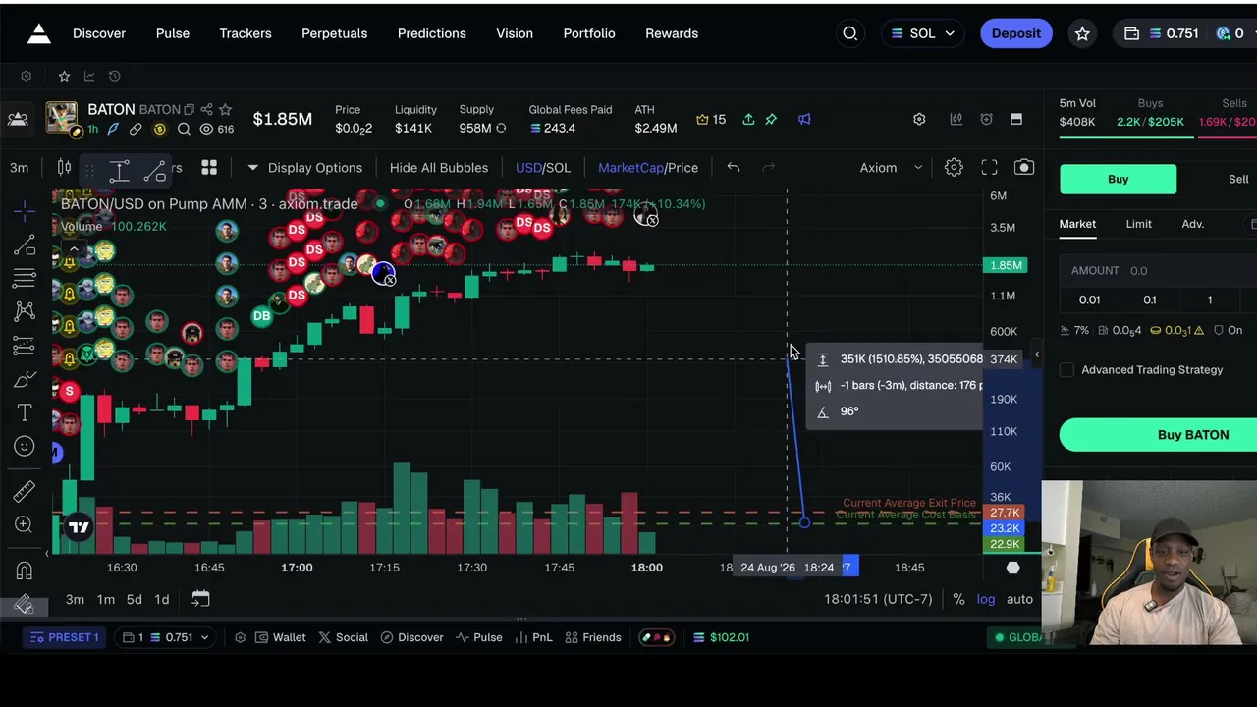Open the Predictions page

pyautogui.click(x=432, y=33)
